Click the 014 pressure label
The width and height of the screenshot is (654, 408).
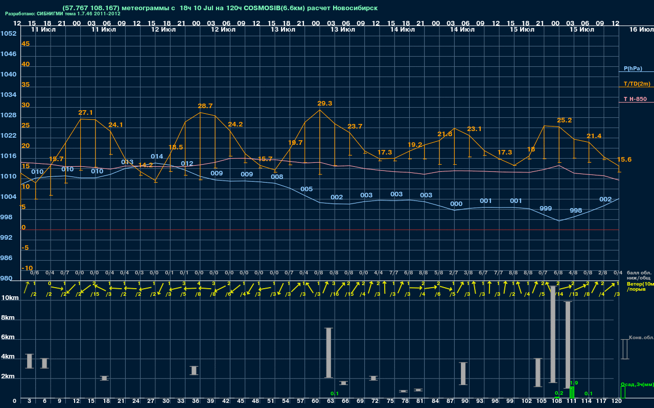coord(157,157)
